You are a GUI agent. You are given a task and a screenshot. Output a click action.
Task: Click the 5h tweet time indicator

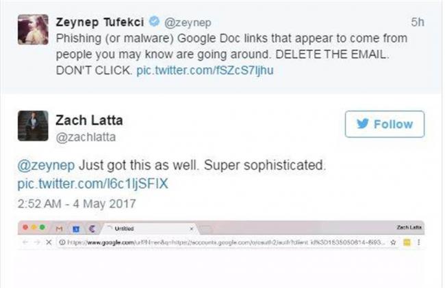coord(417,22)
